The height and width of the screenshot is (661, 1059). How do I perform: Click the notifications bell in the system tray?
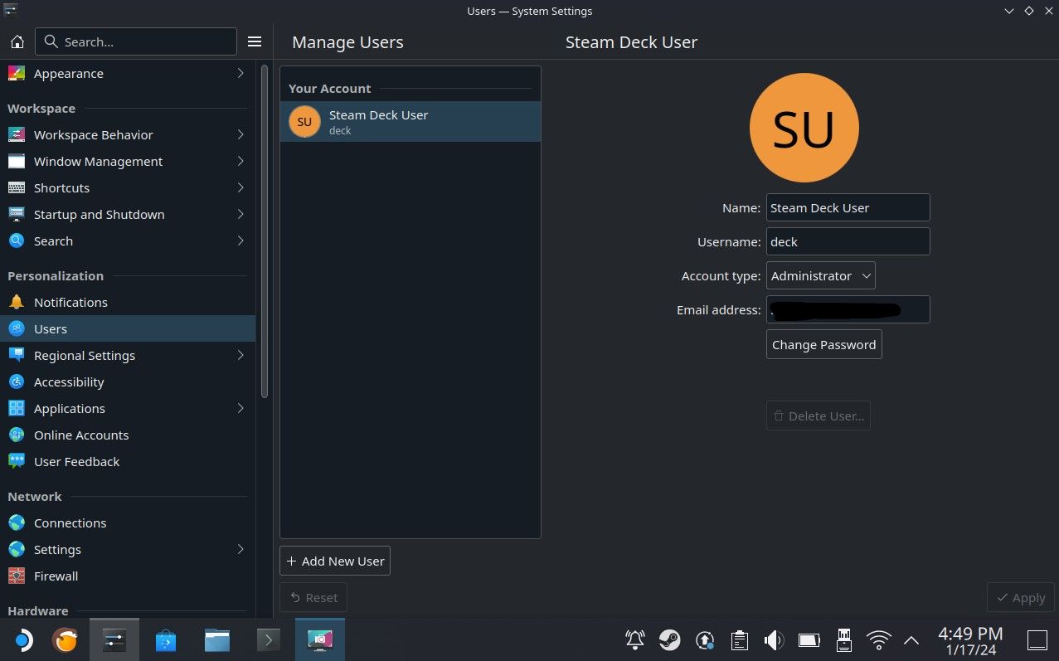634,639
